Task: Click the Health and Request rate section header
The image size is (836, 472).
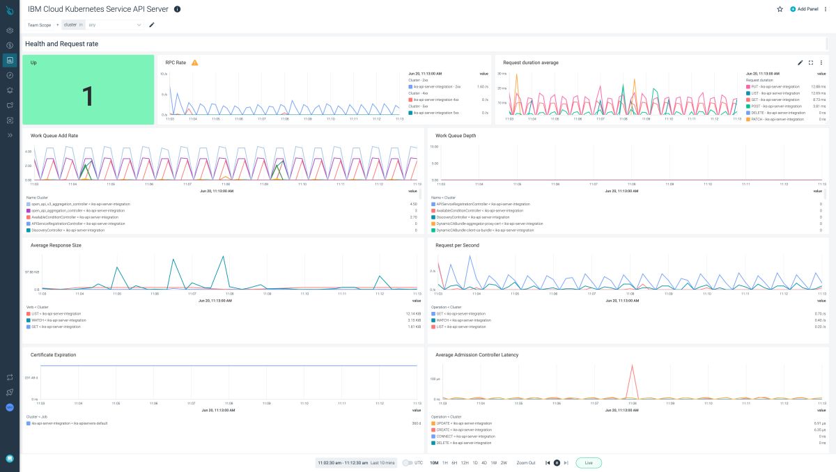Action: point(62,44)
